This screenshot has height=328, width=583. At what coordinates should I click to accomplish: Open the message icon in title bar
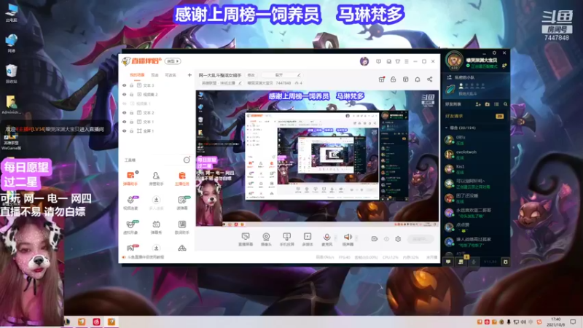pyautogui.click(x=378, y=61)
